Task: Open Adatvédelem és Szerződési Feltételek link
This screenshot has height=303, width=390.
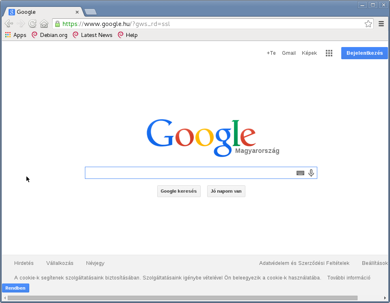Action: click(x=304, y=263)
